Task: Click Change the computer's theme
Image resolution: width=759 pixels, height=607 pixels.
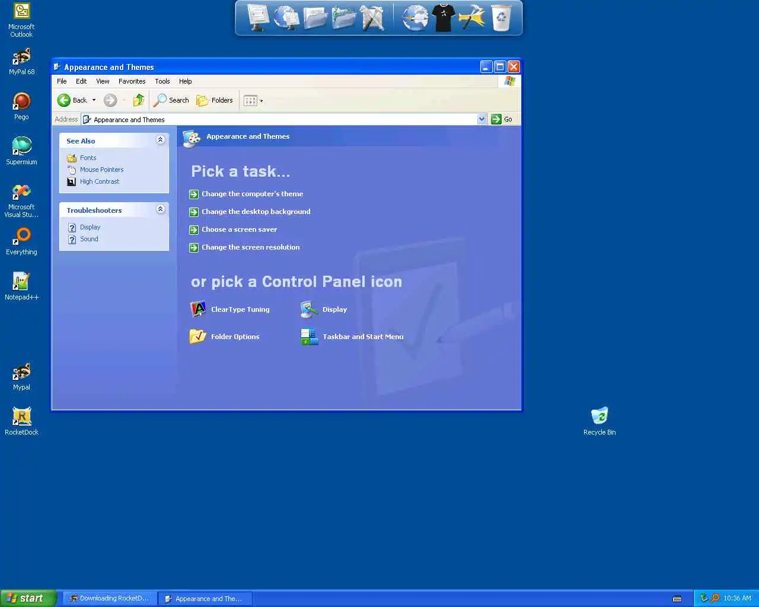Action: (x=252, y=194)
